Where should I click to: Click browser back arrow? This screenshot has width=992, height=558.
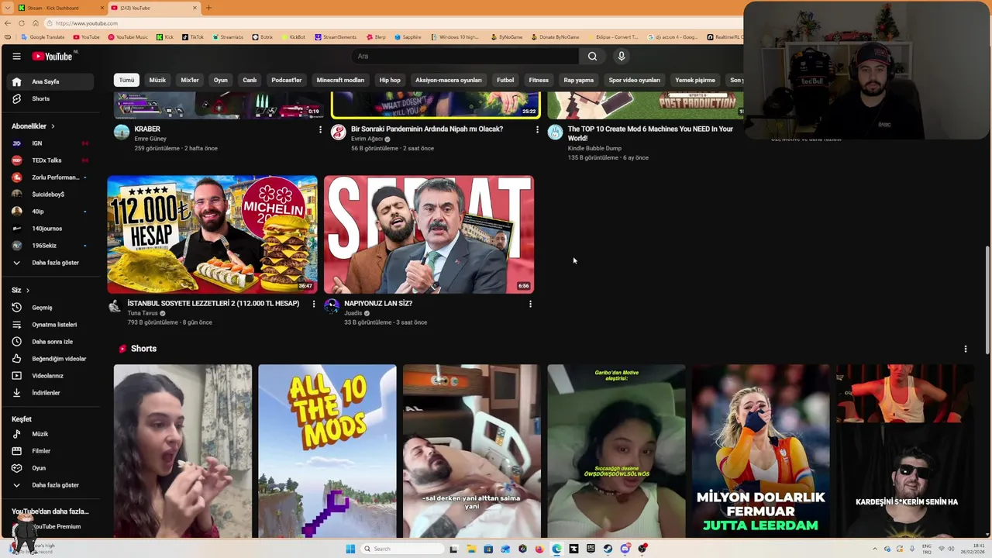pos(7,23)
